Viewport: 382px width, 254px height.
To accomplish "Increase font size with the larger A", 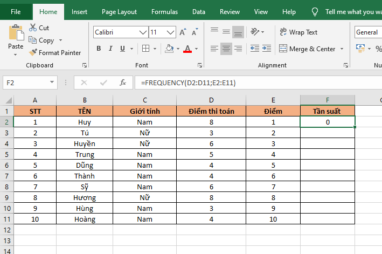I will [x=183, y=32].
